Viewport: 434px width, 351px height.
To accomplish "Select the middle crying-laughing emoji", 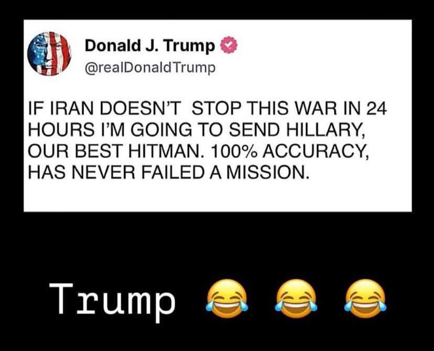I will coord(296,299).
